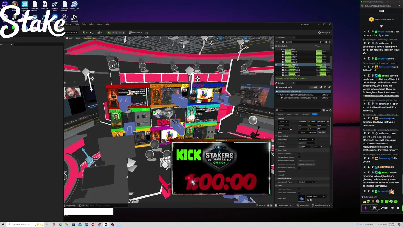Toggle Details favorites star filter

click(x=327, y=110)
